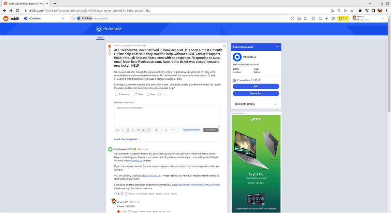391x213 pixels.
Task: Report the AutoModerator comment
Action: (159, 194)
